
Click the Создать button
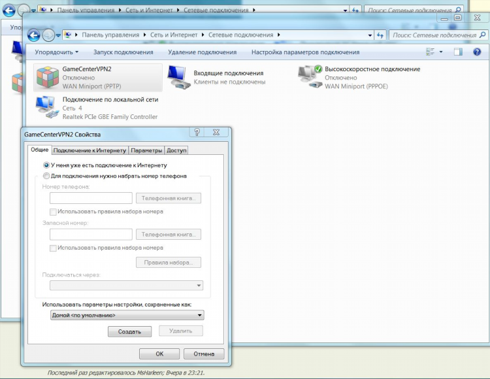click(x=130, y=331)
